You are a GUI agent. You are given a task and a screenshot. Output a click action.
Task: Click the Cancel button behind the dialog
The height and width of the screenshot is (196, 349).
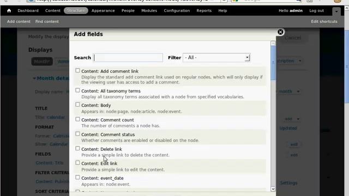[x=293, y=38]
